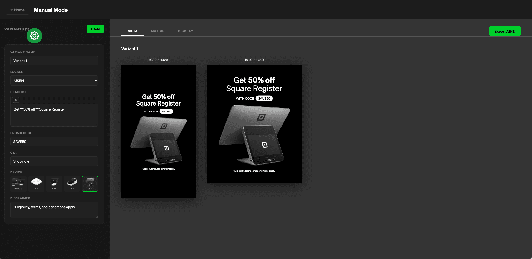Switch to the NATIVE tab
The image size is (532, 259).
pyautogui.click(x=158, y=31)
